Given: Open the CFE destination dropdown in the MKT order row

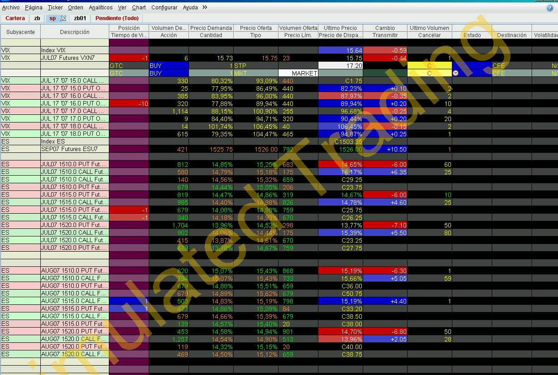Looking at the screenshot, I should click(x=512, y=73).
